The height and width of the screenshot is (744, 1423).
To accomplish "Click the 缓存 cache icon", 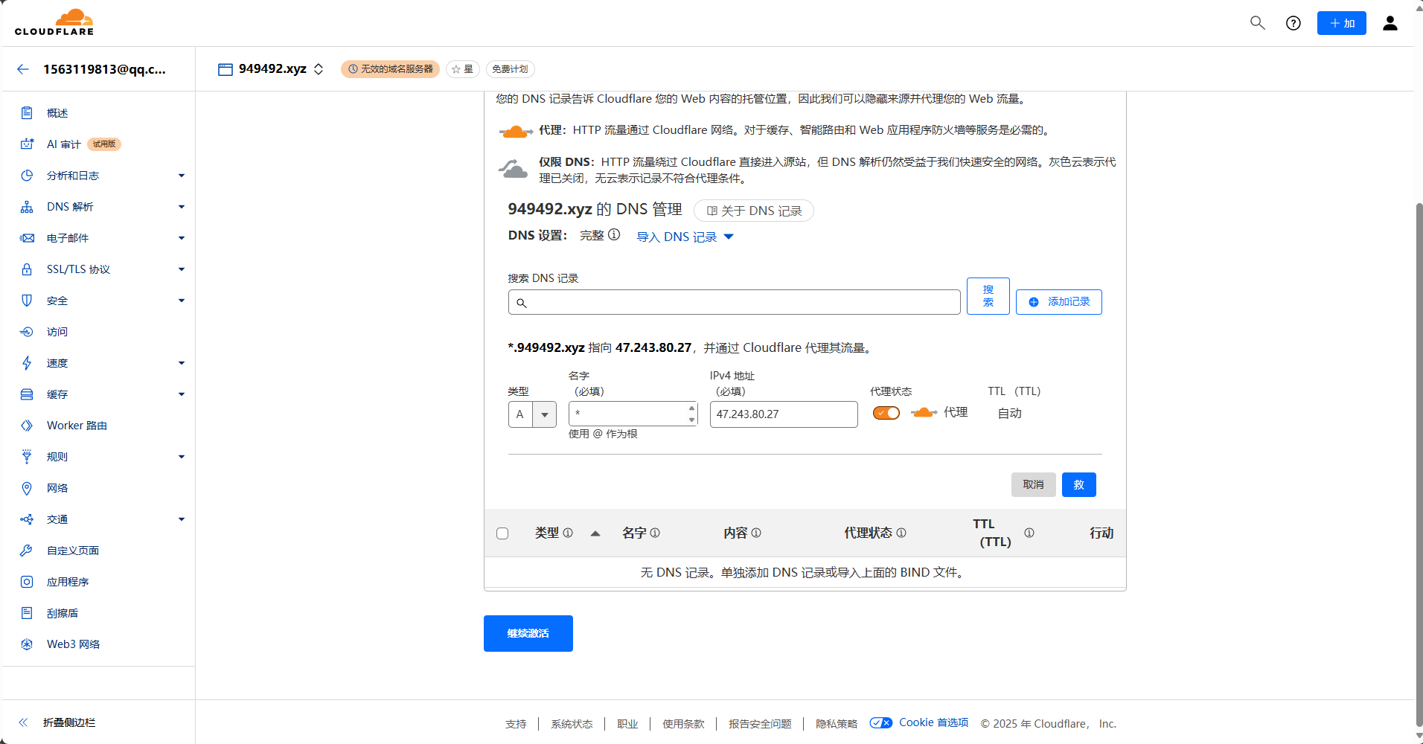I will point(27,394).
